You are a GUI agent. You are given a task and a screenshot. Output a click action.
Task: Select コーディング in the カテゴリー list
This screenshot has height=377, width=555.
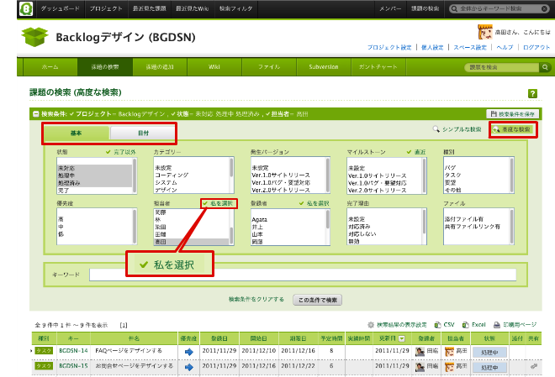(x=172, y=175)
